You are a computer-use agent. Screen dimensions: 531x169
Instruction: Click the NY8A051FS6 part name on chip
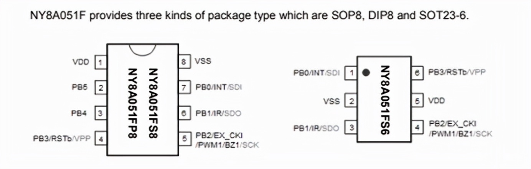386,99
